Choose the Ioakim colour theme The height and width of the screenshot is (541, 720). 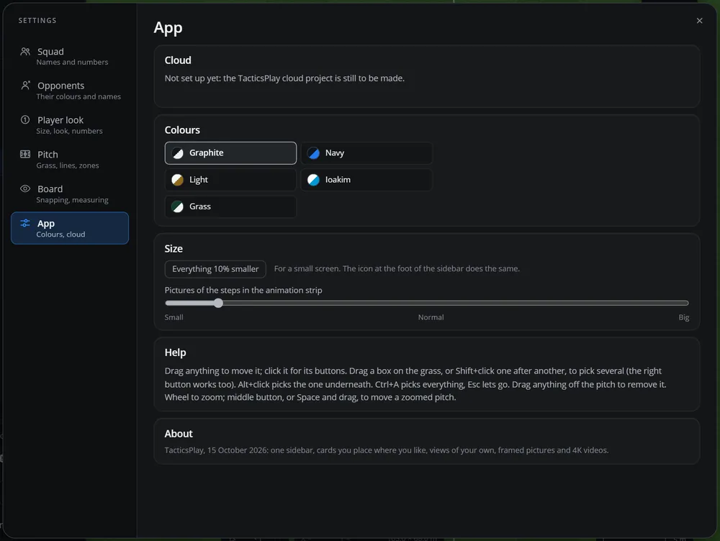pos(366,180)
